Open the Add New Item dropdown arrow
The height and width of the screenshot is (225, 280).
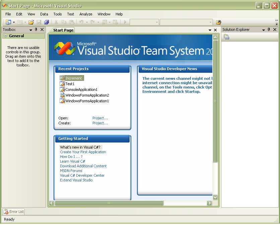(x=25, y=22)
